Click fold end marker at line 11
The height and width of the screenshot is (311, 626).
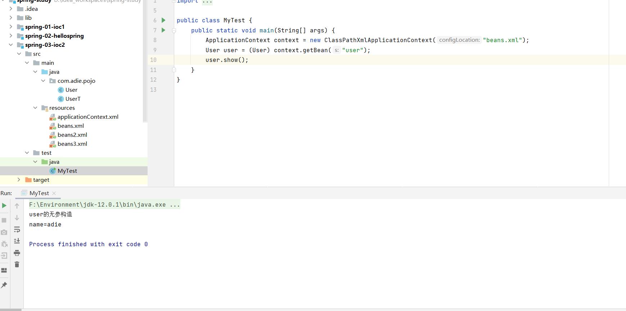coord(174,69)
